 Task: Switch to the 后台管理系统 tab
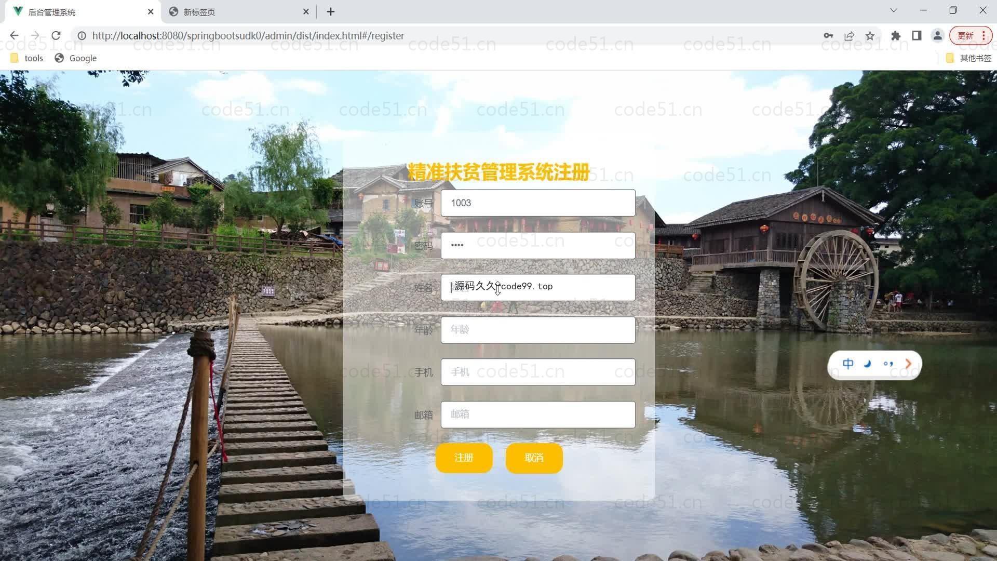pyautogui.click(x=83, y=11)
